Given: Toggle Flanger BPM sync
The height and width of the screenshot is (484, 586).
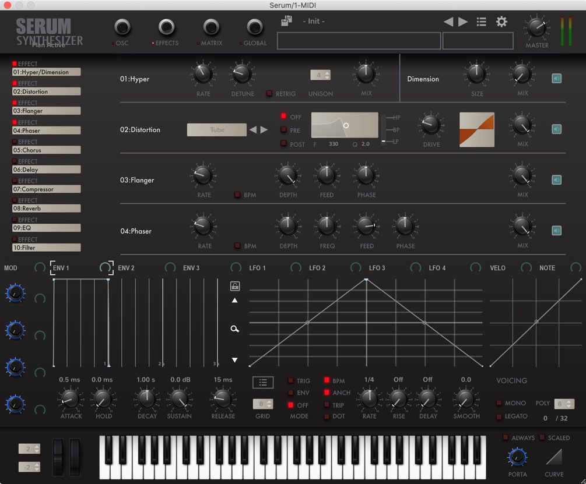Looking at the screenshot, I should click(x=237, y=195).
